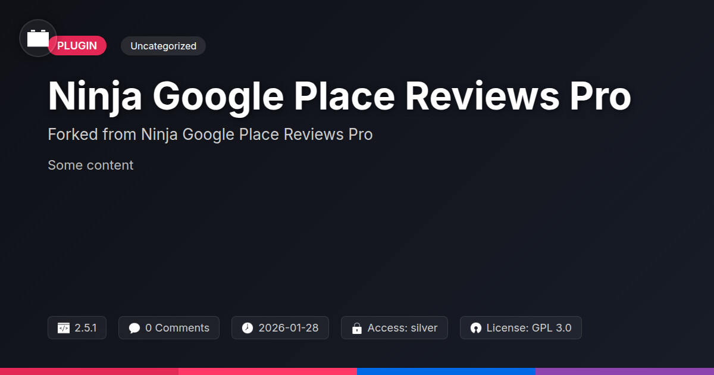Open the 0 Comments link
The height and width of the screenshot is (375, 714).
click(x=177, y=328)
